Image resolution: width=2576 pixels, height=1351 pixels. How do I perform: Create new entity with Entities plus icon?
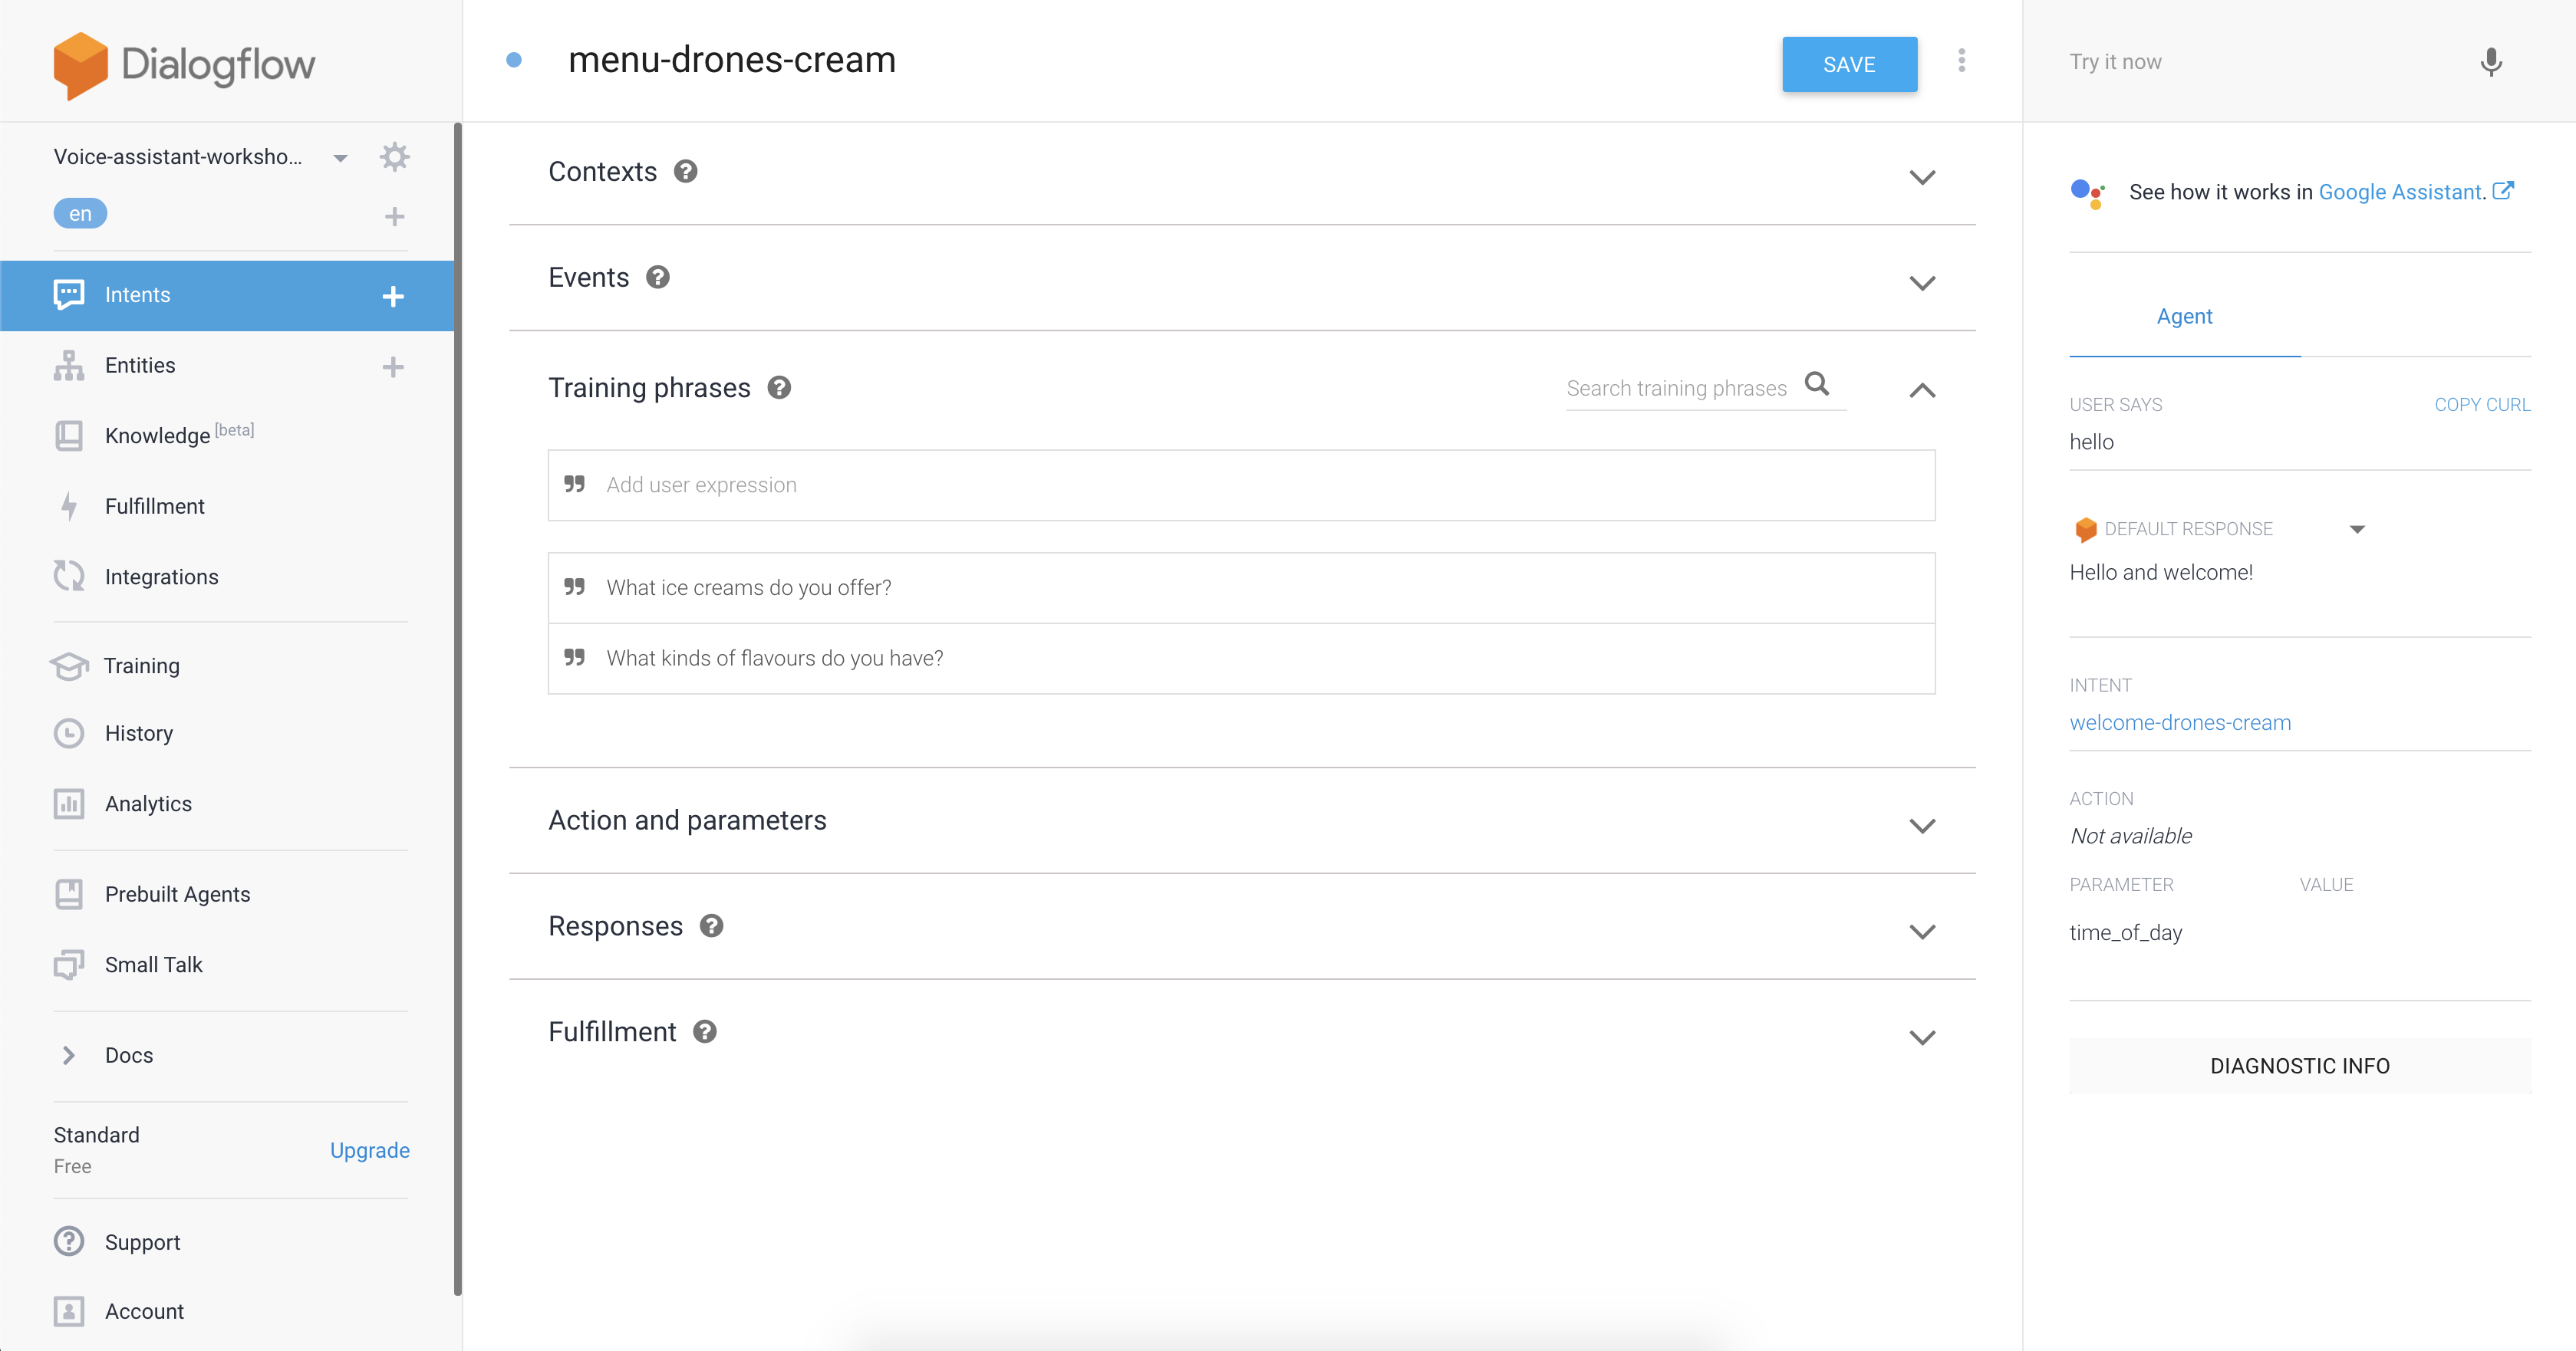393,367
